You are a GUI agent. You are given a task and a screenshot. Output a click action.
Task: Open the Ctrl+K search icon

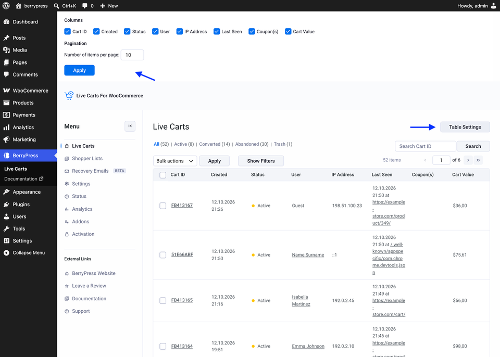(x=56, y=6)
